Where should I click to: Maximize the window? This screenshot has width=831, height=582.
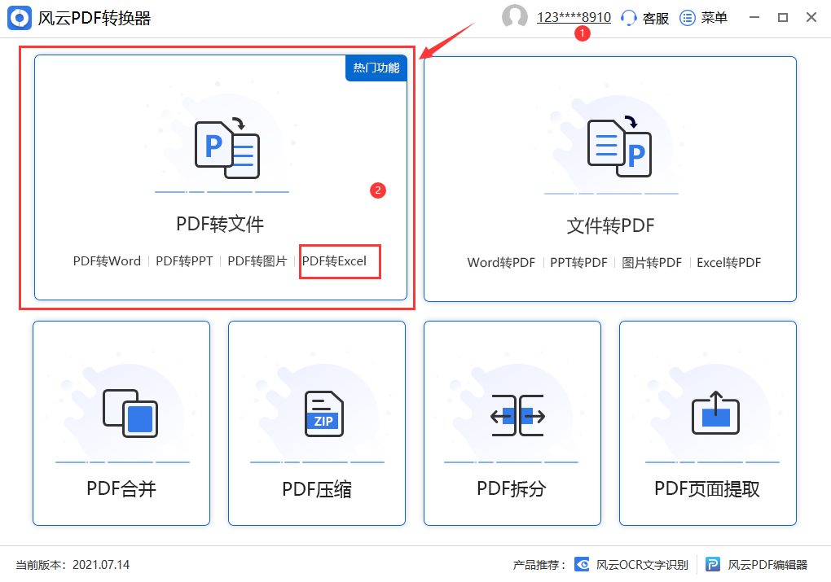coord(783,17)
